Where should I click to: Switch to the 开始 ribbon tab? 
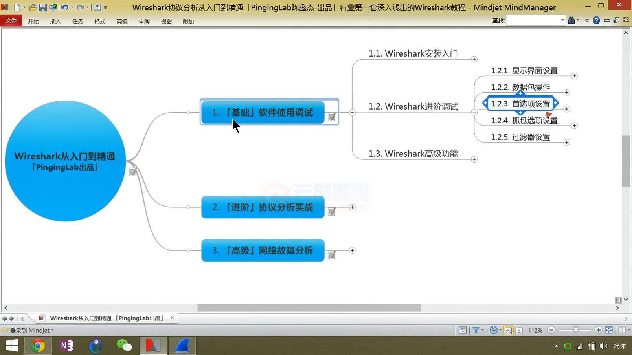[33, 21]
